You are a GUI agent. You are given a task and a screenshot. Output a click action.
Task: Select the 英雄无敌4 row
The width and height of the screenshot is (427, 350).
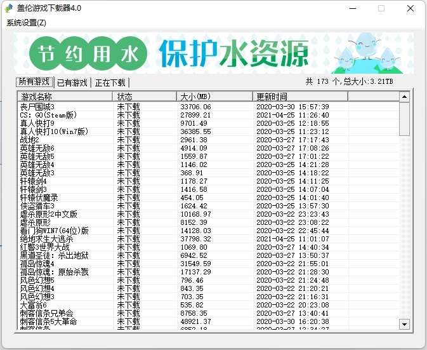tap(208, 165)
